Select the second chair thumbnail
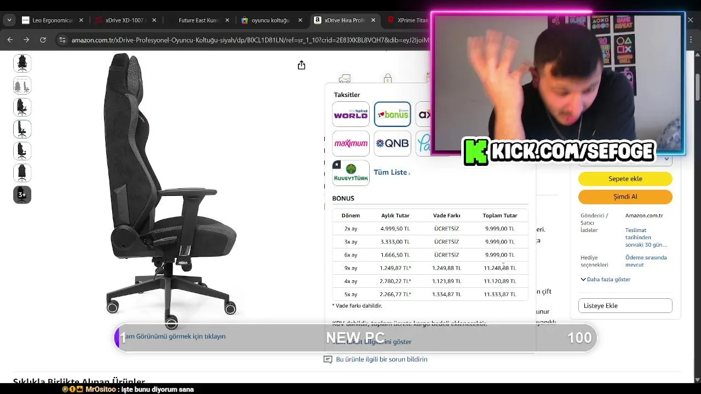 pyautogui.click(x=22, y=85)
